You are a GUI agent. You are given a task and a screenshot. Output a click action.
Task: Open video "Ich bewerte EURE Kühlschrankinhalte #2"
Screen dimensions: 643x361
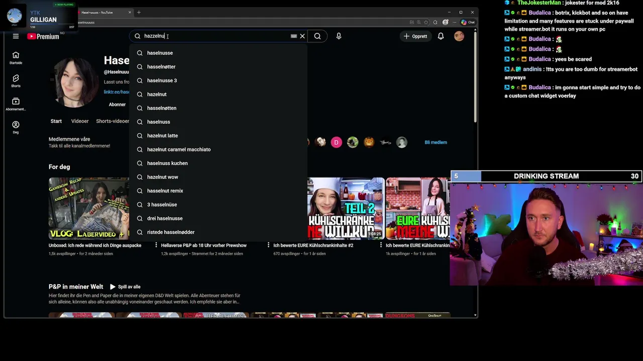313,246
